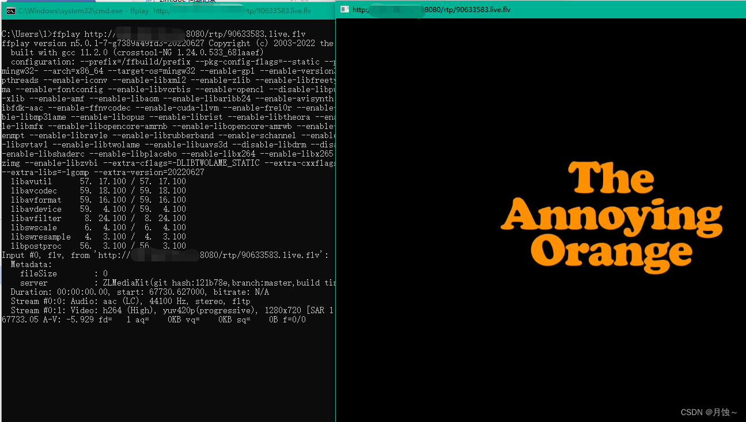The height and width of the screenshot is (422, 746).
Task: Click the libswscale 6. 4.100 version row
Action: [x=99, y=227]
